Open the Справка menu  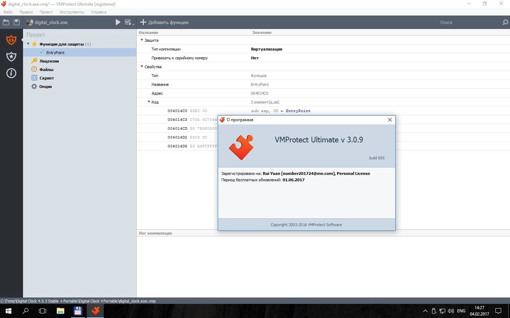[98, 12]
